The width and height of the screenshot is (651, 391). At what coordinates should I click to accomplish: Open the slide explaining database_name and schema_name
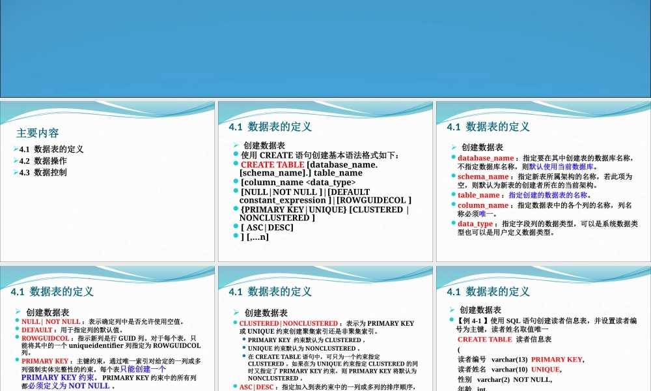[x=544, y=182]
